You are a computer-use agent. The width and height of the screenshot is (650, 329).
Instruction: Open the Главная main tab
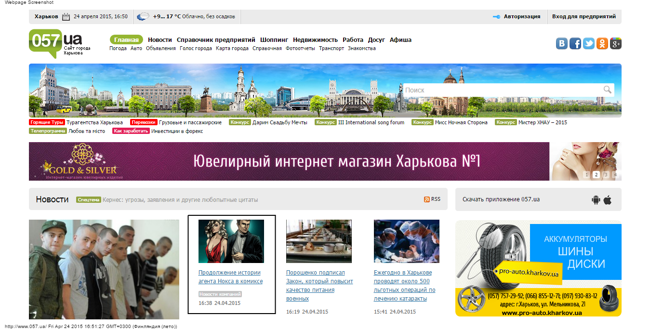(126, 40)
